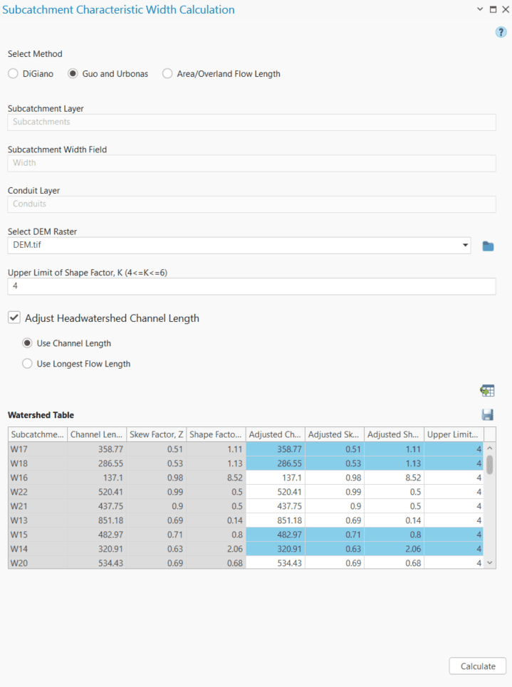The image size is (512, 687).
Task: Click the Adjusted Channel Length cell for W22
Action: pyautogui.click(x=275, y=492)
